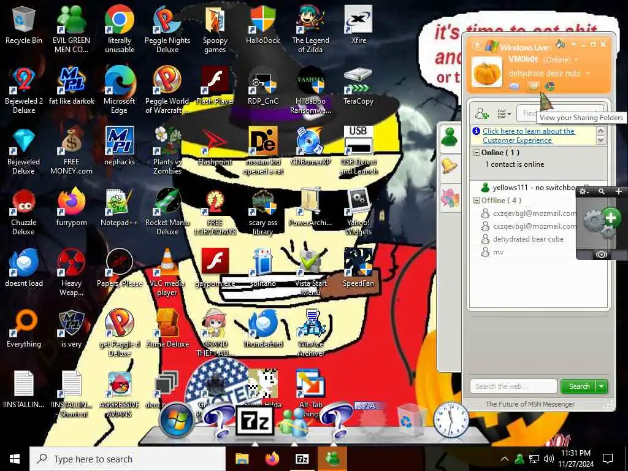Switch to the MSN butterfly tab

coord(450,198)
